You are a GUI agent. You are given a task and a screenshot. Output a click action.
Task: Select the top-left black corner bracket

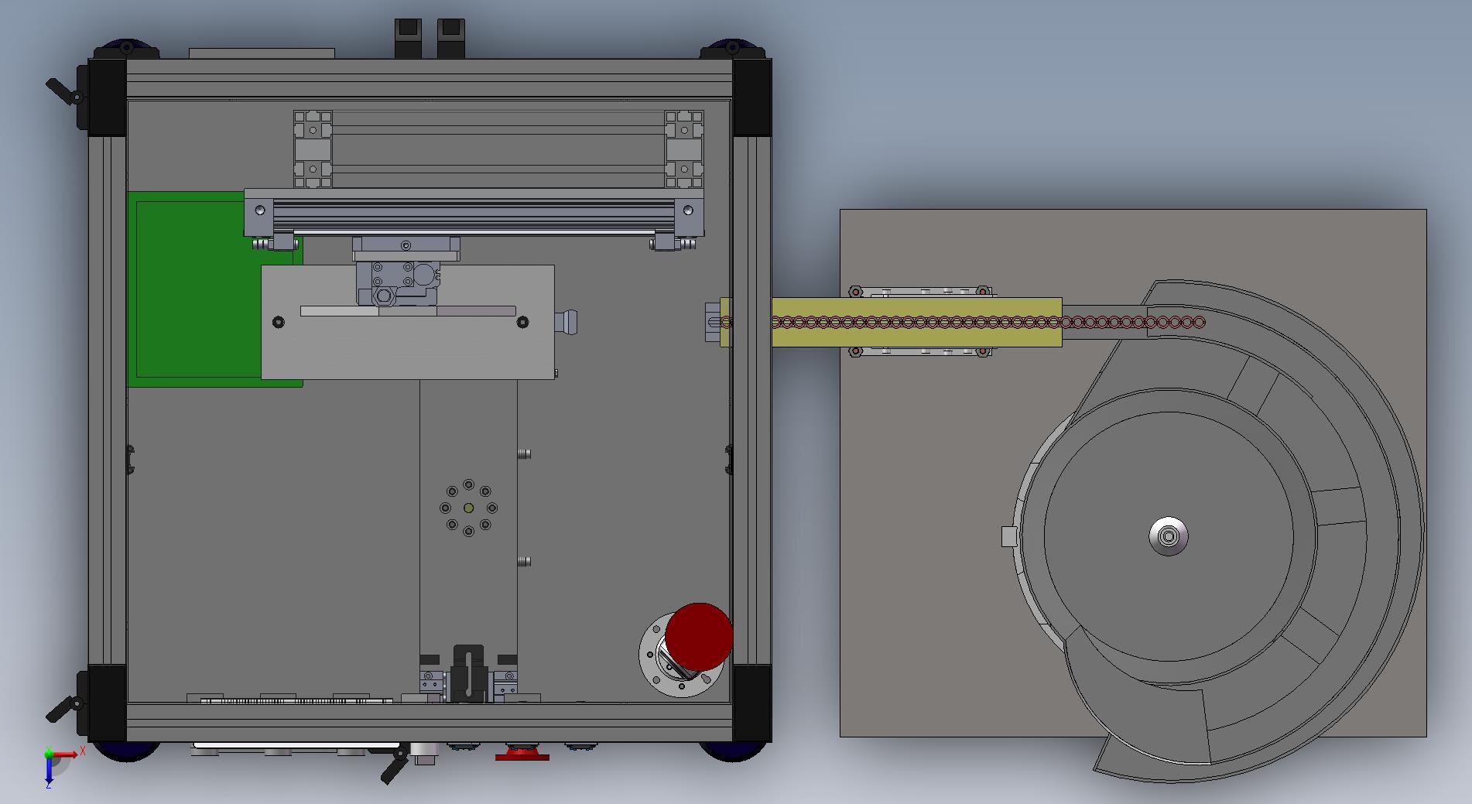tap(107, 97)
